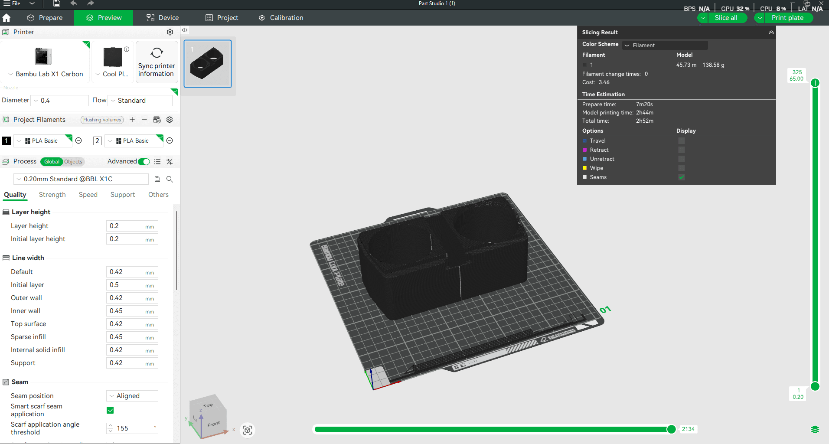Toggle Smart scarf seam application checkbox

click(110, 410)
